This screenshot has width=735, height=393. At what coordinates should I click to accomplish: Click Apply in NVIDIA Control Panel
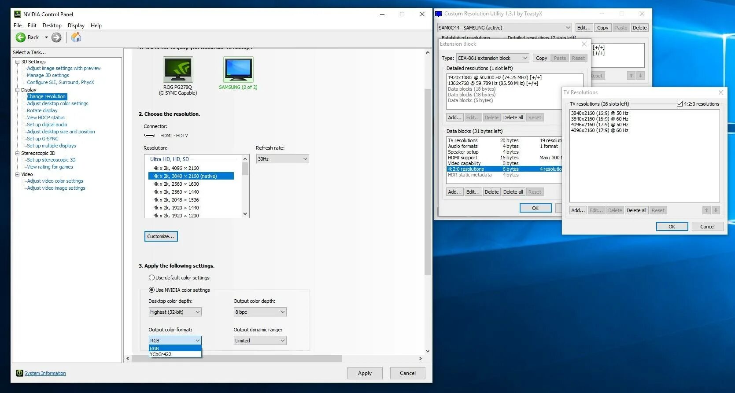(x=365, y=373)
